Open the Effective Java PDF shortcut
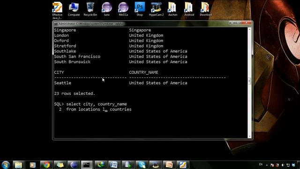The width and height of the screenshot is (300, 169). pyautogui.click(x=57, y=10)
